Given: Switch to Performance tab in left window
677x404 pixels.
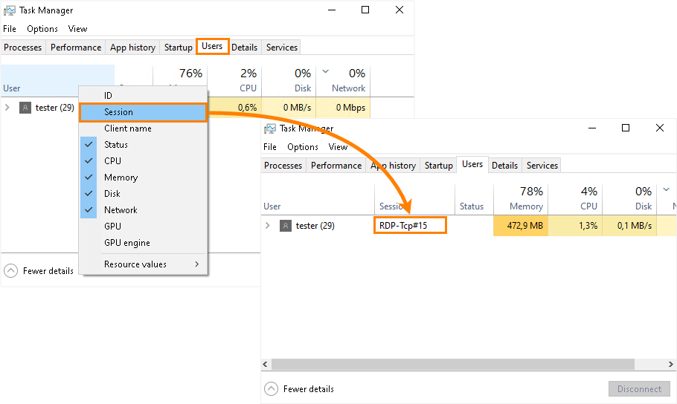Looking at the screenshot, I should click(76, 48).
